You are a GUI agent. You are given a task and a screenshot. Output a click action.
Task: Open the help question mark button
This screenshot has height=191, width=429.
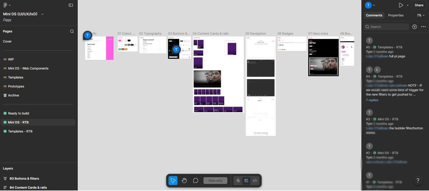(x=418, y=181)
